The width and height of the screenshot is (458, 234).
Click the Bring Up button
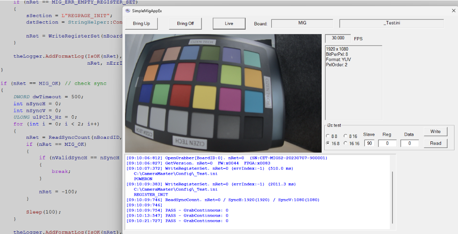point(141,24)
